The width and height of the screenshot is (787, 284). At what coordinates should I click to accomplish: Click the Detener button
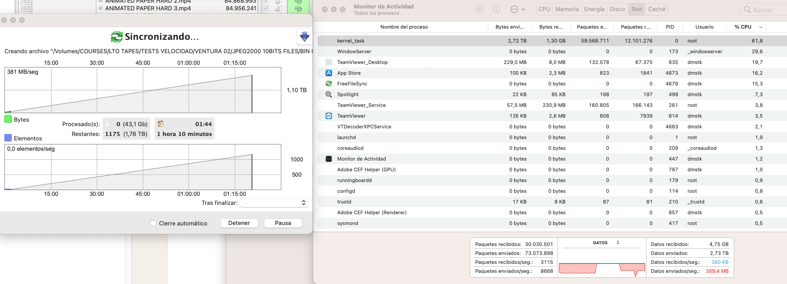(x=239, y=223)
